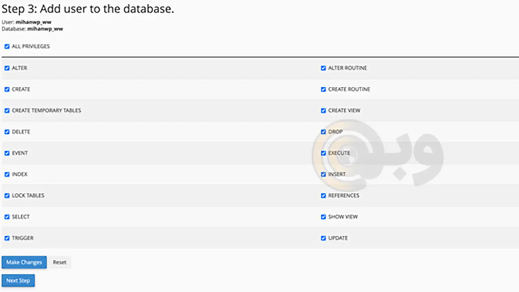The image size is (519, 292).
Task: Uncheck the SHOW VIEW privilege
Action: click(323, 217)
